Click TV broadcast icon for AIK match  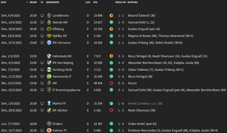(42, 83)
